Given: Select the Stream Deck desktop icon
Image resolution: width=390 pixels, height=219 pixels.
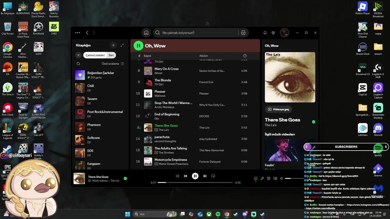Looking at the screenshot, I should pyautogui.click(x=363, y=49).
